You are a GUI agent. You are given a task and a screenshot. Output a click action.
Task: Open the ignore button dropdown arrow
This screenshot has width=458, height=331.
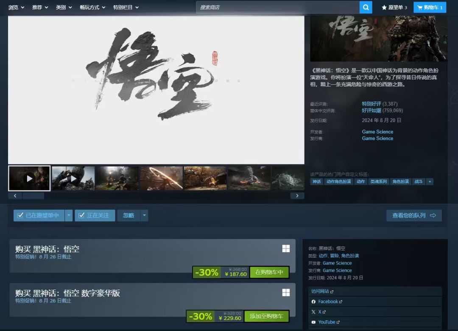(x=144, y=215)
